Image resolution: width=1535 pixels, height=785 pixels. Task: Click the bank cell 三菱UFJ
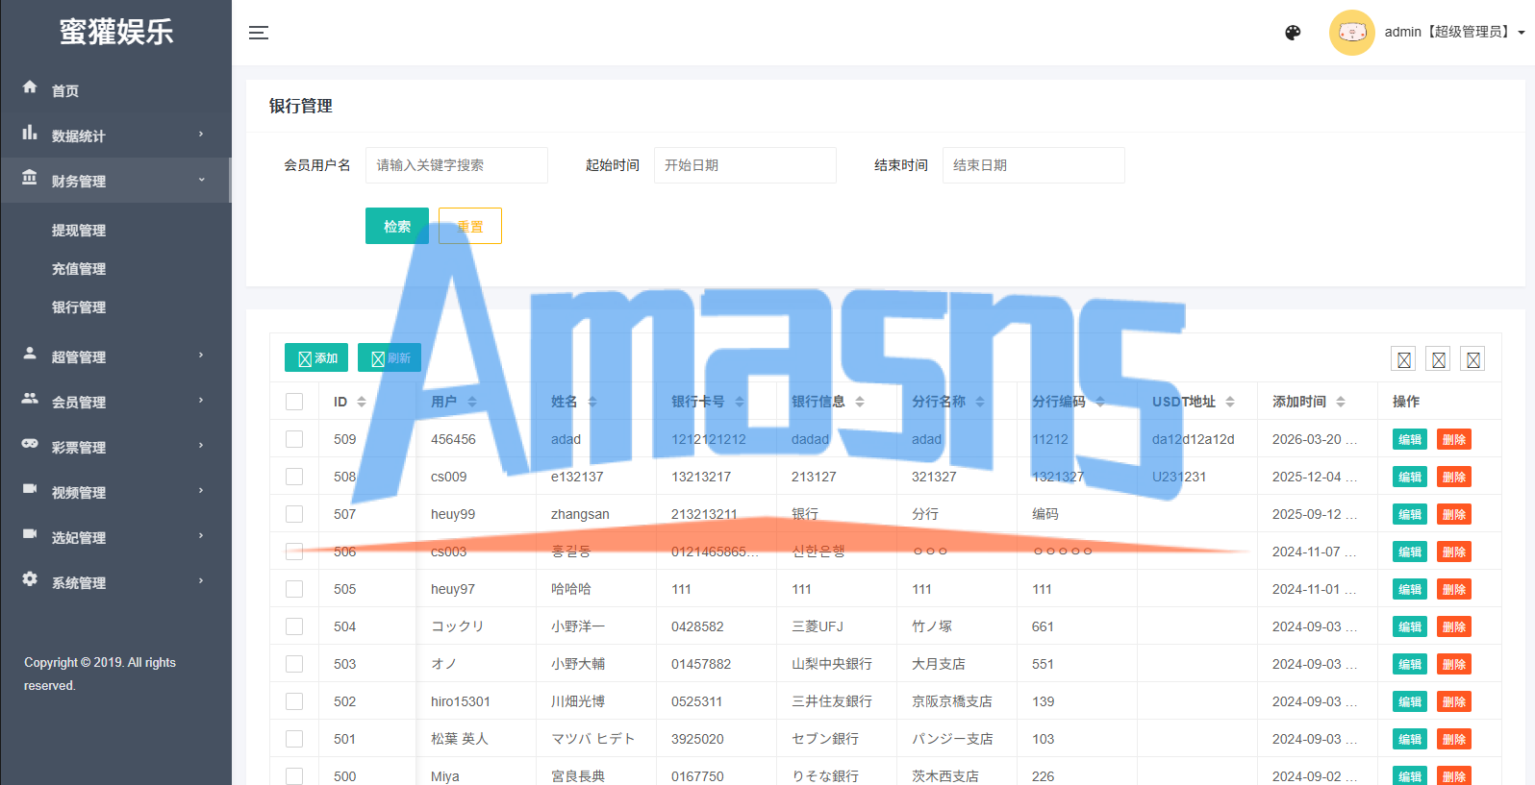(x=818, y=626)
